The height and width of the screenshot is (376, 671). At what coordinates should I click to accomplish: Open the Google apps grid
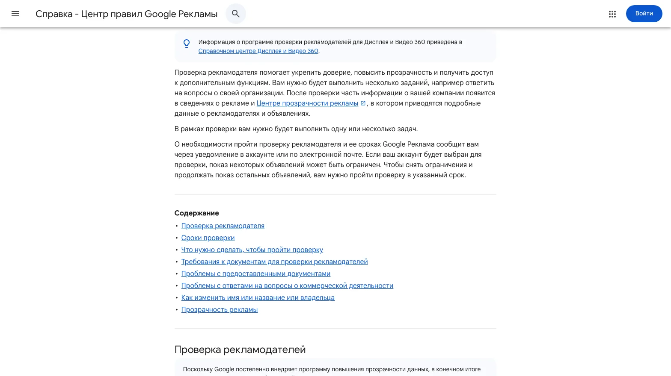pos(612,14)
